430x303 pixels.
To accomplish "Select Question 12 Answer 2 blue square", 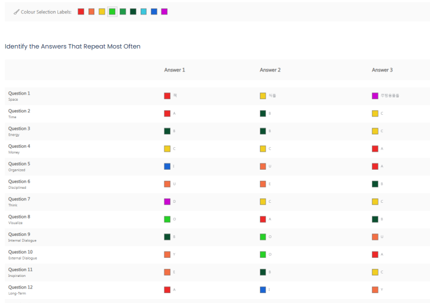I will click(263, 290).
